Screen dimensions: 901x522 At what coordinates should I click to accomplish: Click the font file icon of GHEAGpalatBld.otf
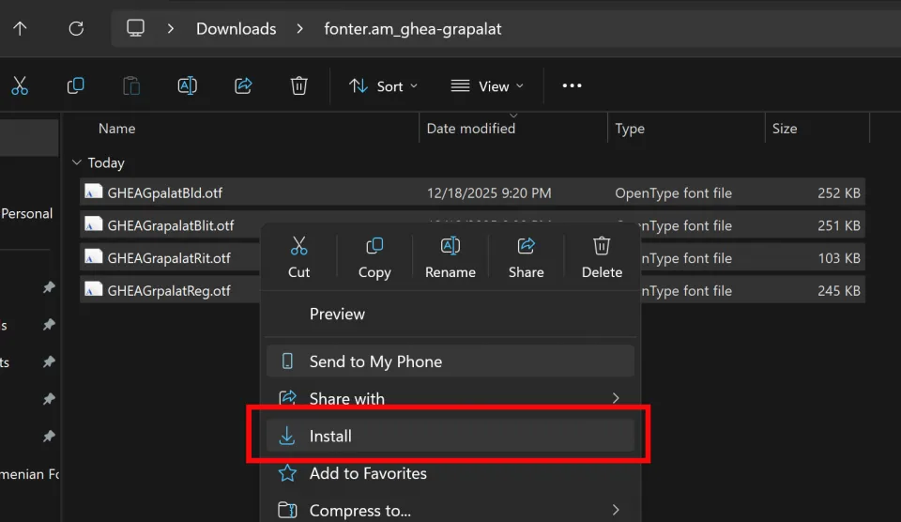(x=94, y=192)
